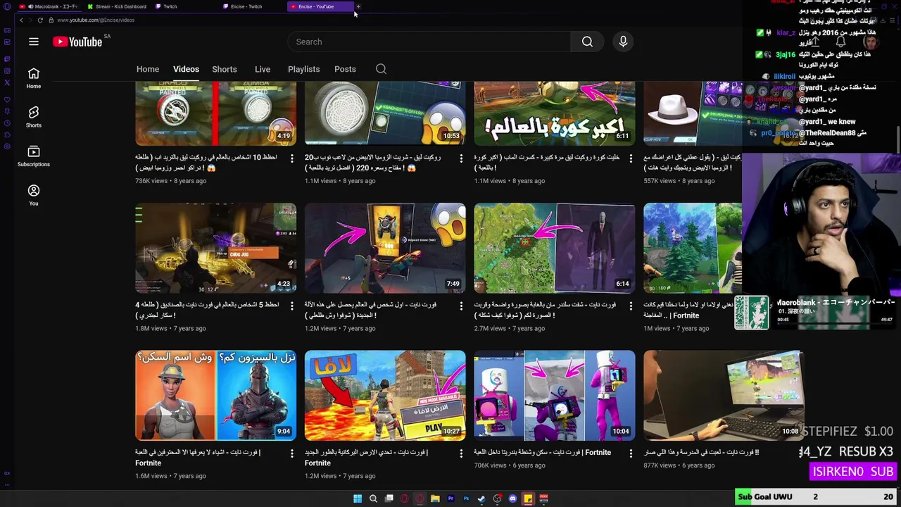Open Discord from taskbar
The height and width of the screenshot is (507, 901).
pos(512,499)
